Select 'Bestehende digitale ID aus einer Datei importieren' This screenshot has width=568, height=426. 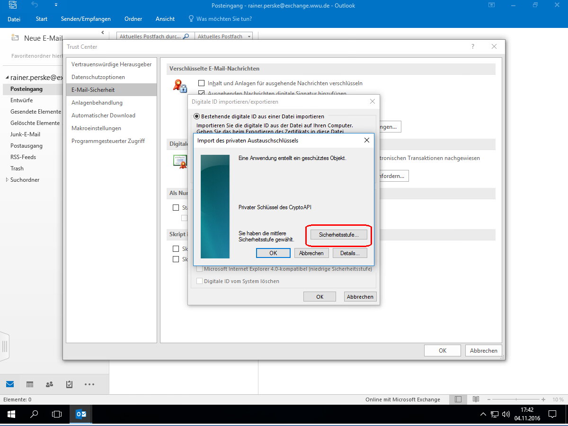(196, 116)
